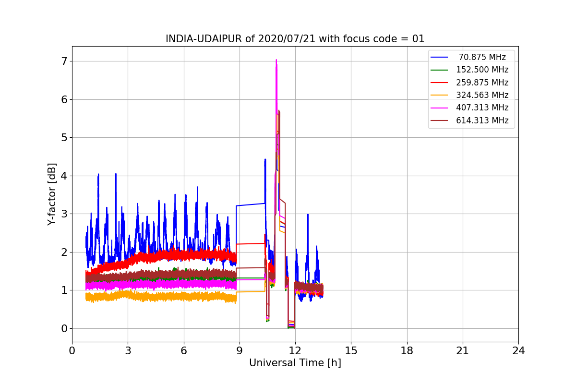Click the x-axis tick label 6
The height and width of the screenshot is (384, 576).
tap(183, 351)
